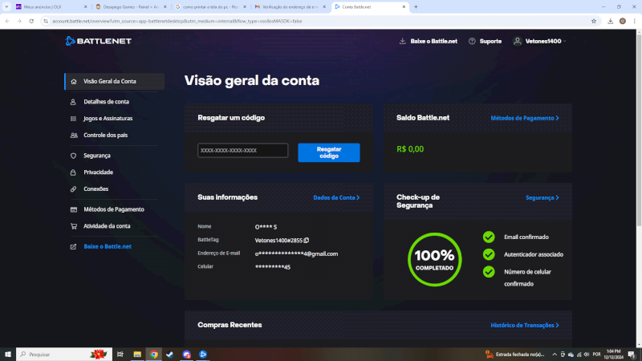The width and height of the screenshot is (642, 361).
Task: Click the person icon of Detalhes de conta
Action: coord(73,102)
